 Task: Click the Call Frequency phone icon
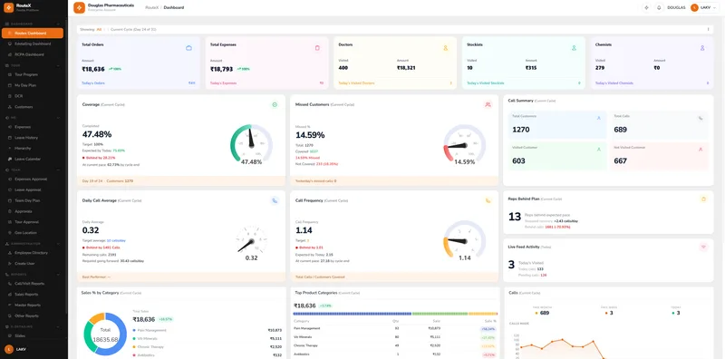488,200
